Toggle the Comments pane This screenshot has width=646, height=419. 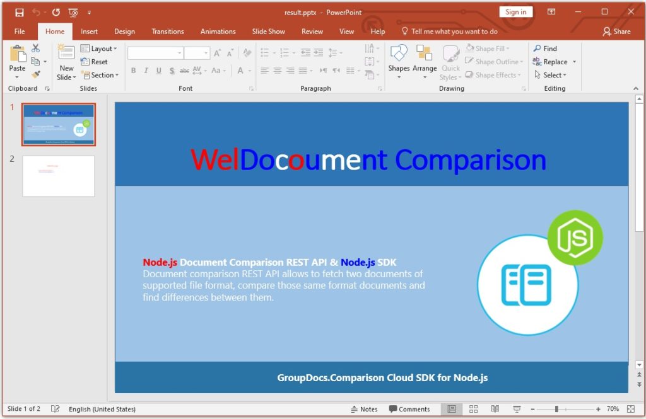(x=409, y=409)
